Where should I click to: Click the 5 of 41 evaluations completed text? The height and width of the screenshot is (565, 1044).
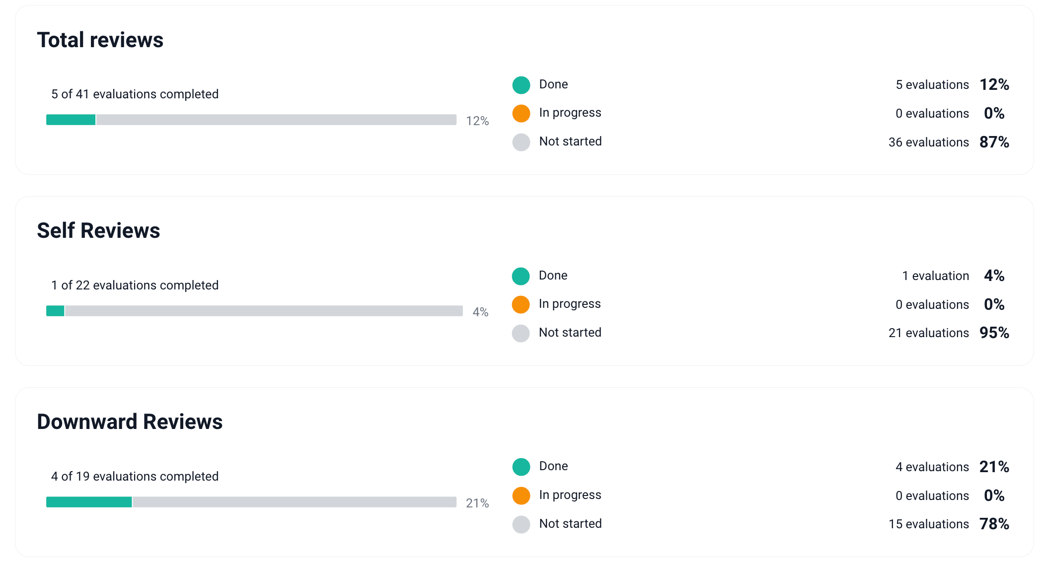(135, 94)
